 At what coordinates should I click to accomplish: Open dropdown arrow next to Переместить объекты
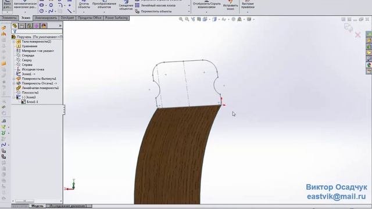tap(189, 11)
